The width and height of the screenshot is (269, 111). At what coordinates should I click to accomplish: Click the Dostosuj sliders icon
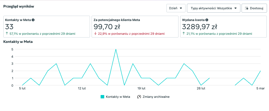[247, 8]
